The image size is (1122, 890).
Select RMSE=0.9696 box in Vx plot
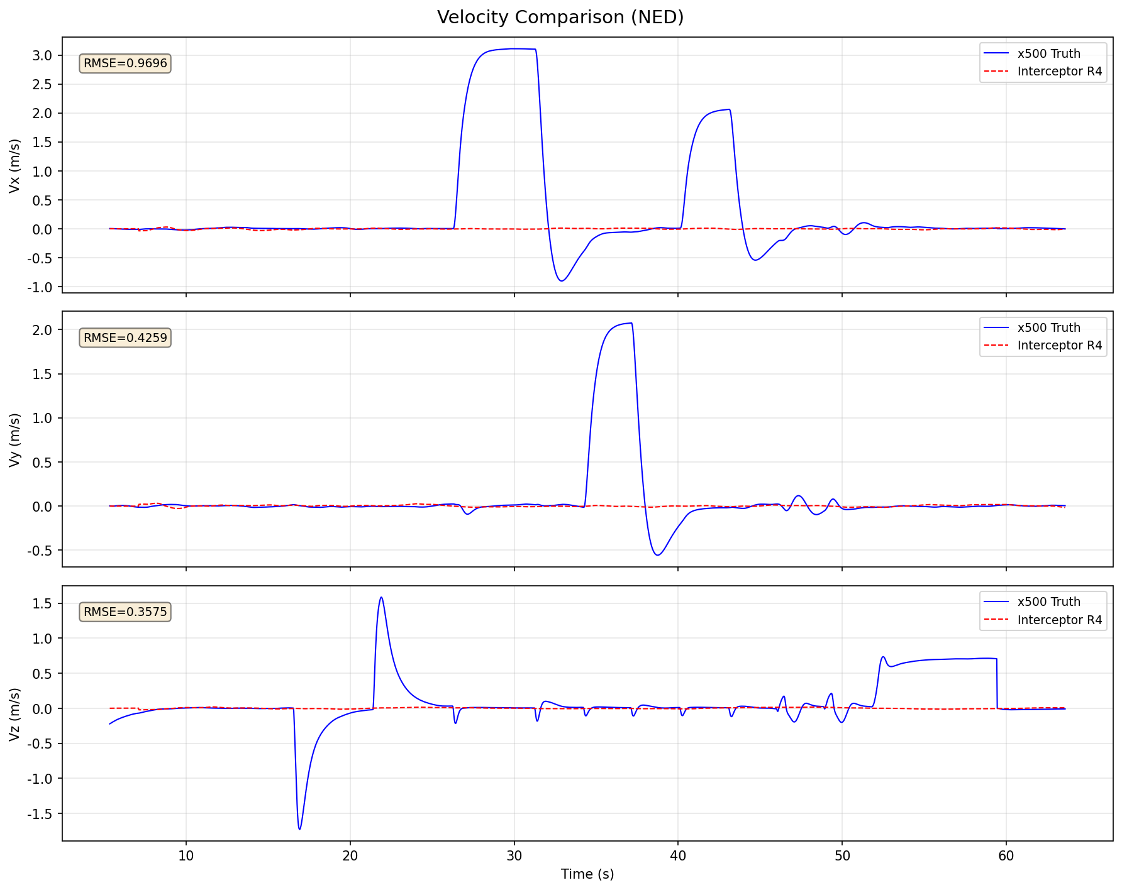125,63
